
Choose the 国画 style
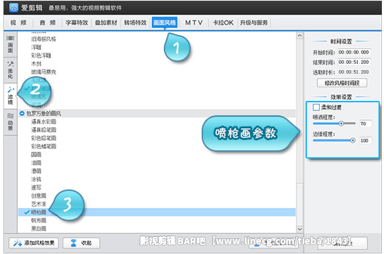coord(36,154)
